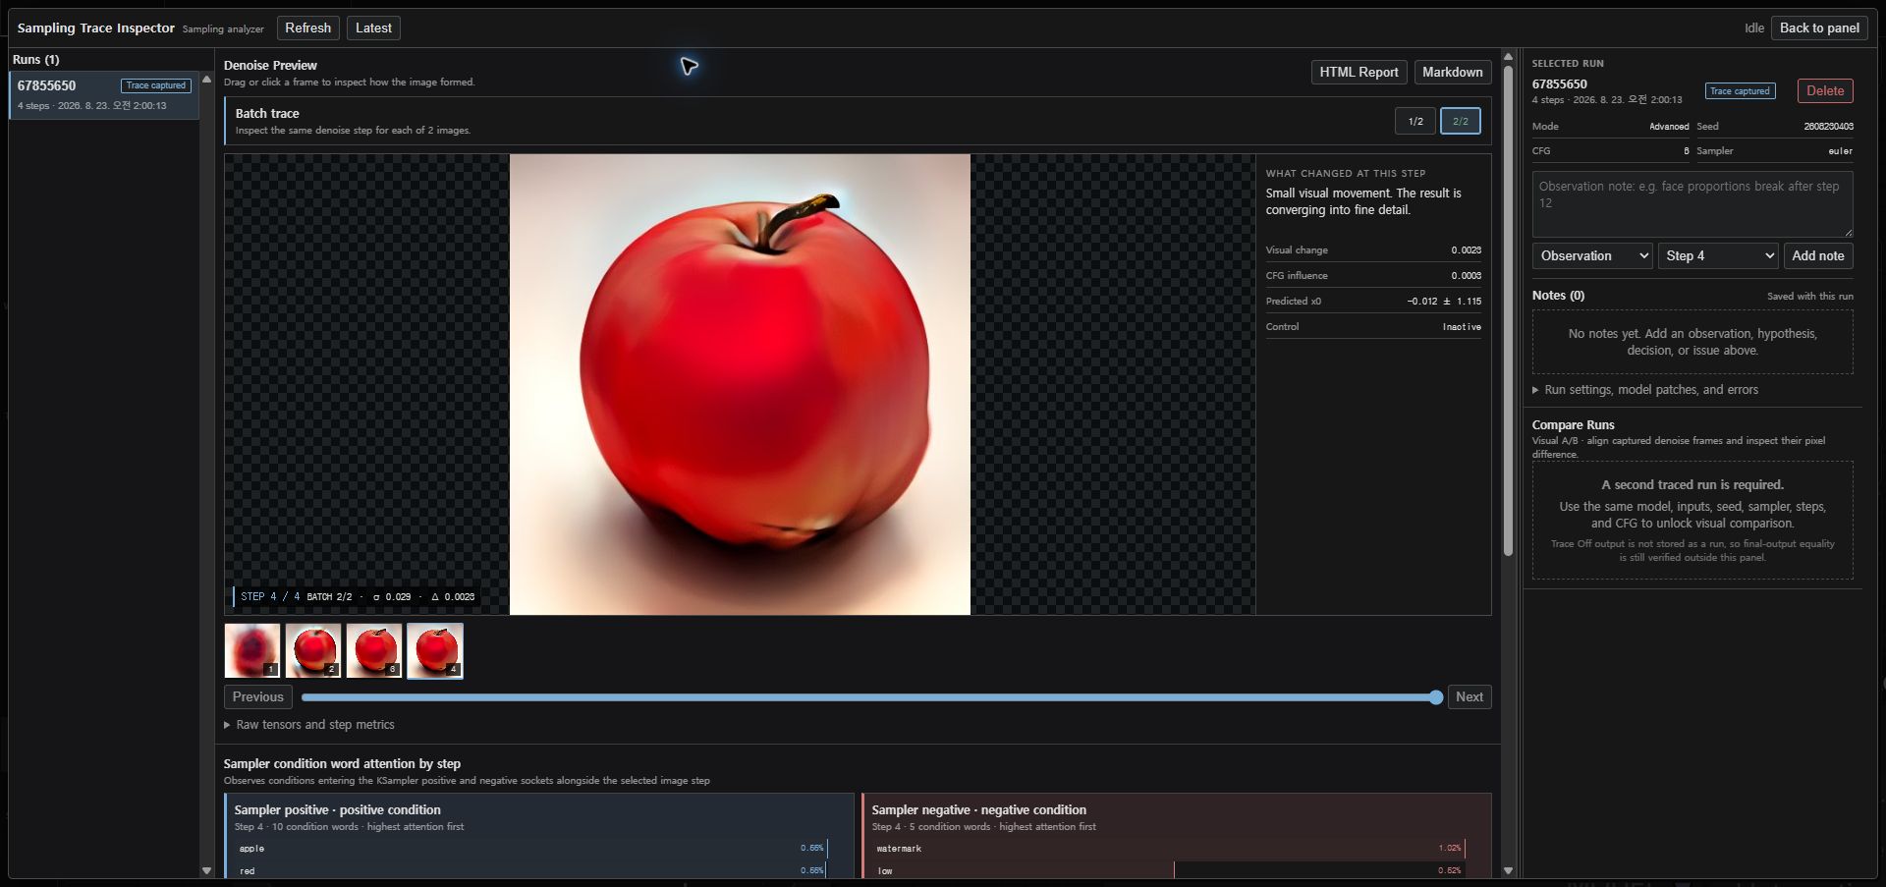Click the Denoise Preview heading
The height and width of the screenshot is (887, 1886).
(270, 66)
